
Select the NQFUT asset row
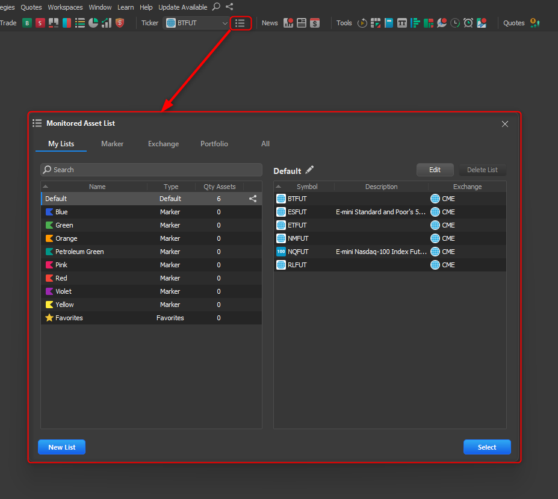tap(390, 252)
